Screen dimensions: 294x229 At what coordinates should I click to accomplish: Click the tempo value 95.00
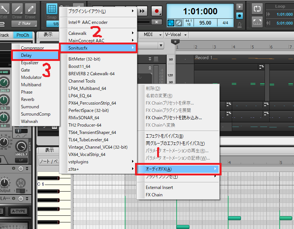205,23
